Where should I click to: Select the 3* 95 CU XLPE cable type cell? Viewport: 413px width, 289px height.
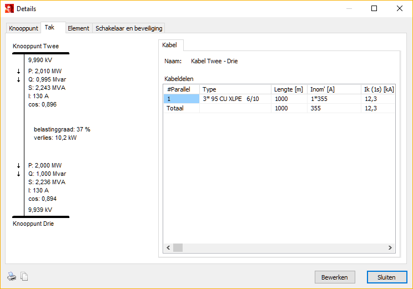[235, 99]
